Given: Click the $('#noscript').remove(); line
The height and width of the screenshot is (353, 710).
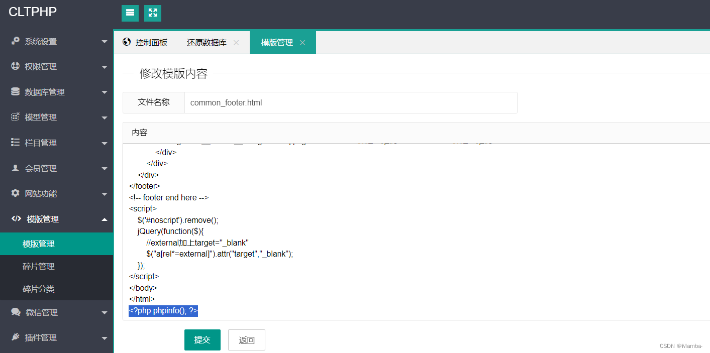Looking at the screenshot, I should click(178, 220).
